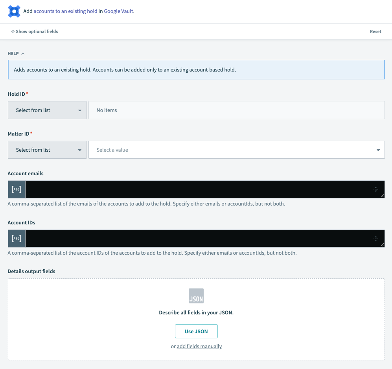Screen dimensions: 392x369
Task: Click the up arrow inside Account emails field
Action: coord(376,187)
